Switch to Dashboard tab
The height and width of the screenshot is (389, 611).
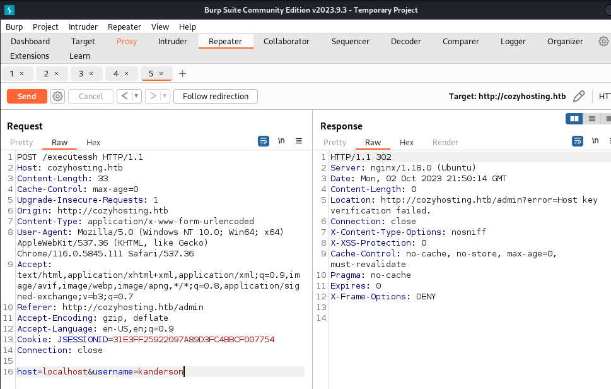[30, 41]
